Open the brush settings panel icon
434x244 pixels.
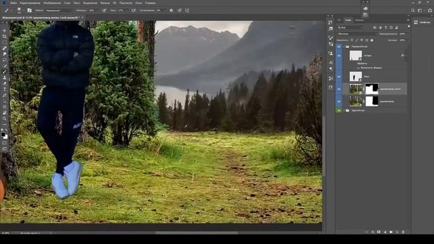[x=29, y=10]
